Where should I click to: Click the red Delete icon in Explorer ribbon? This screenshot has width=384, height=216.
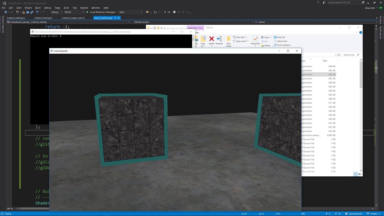point(211,39)
